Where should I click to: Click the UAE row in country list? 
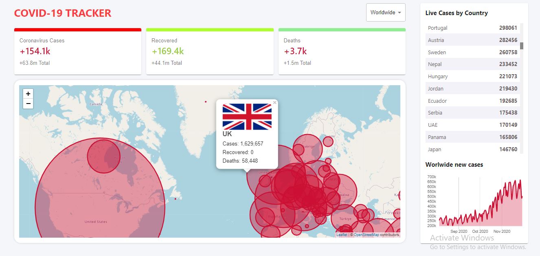point(472,125)
